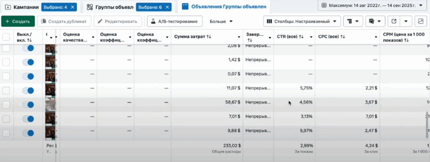The image size is (430, 162).
Task: Open ad thumbnail in 9,88 $ row
Action: coord(50,133)
